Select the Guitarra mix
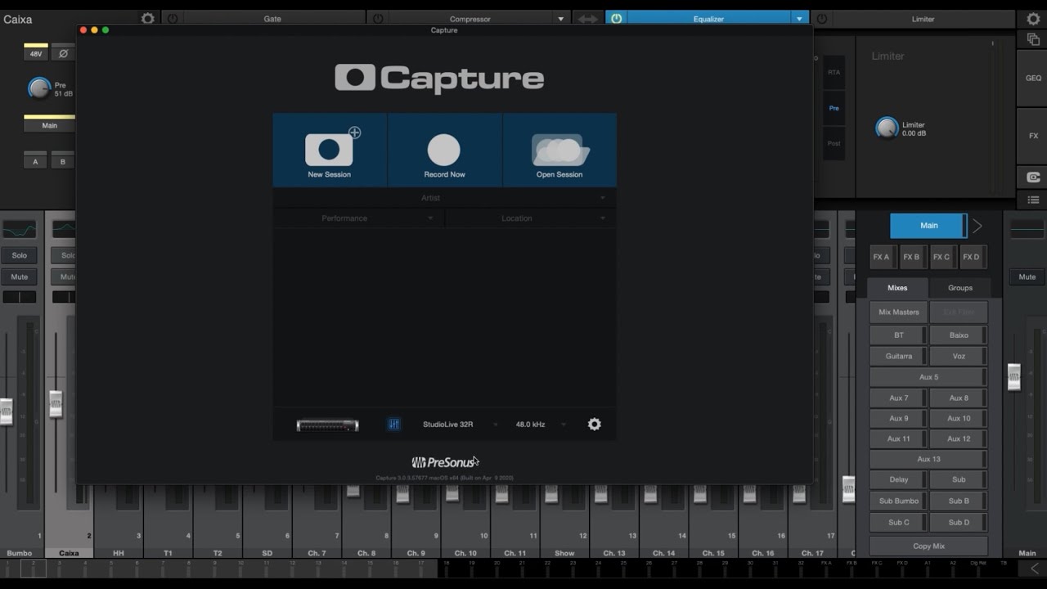1047x589 pixels. click(898, 357)
